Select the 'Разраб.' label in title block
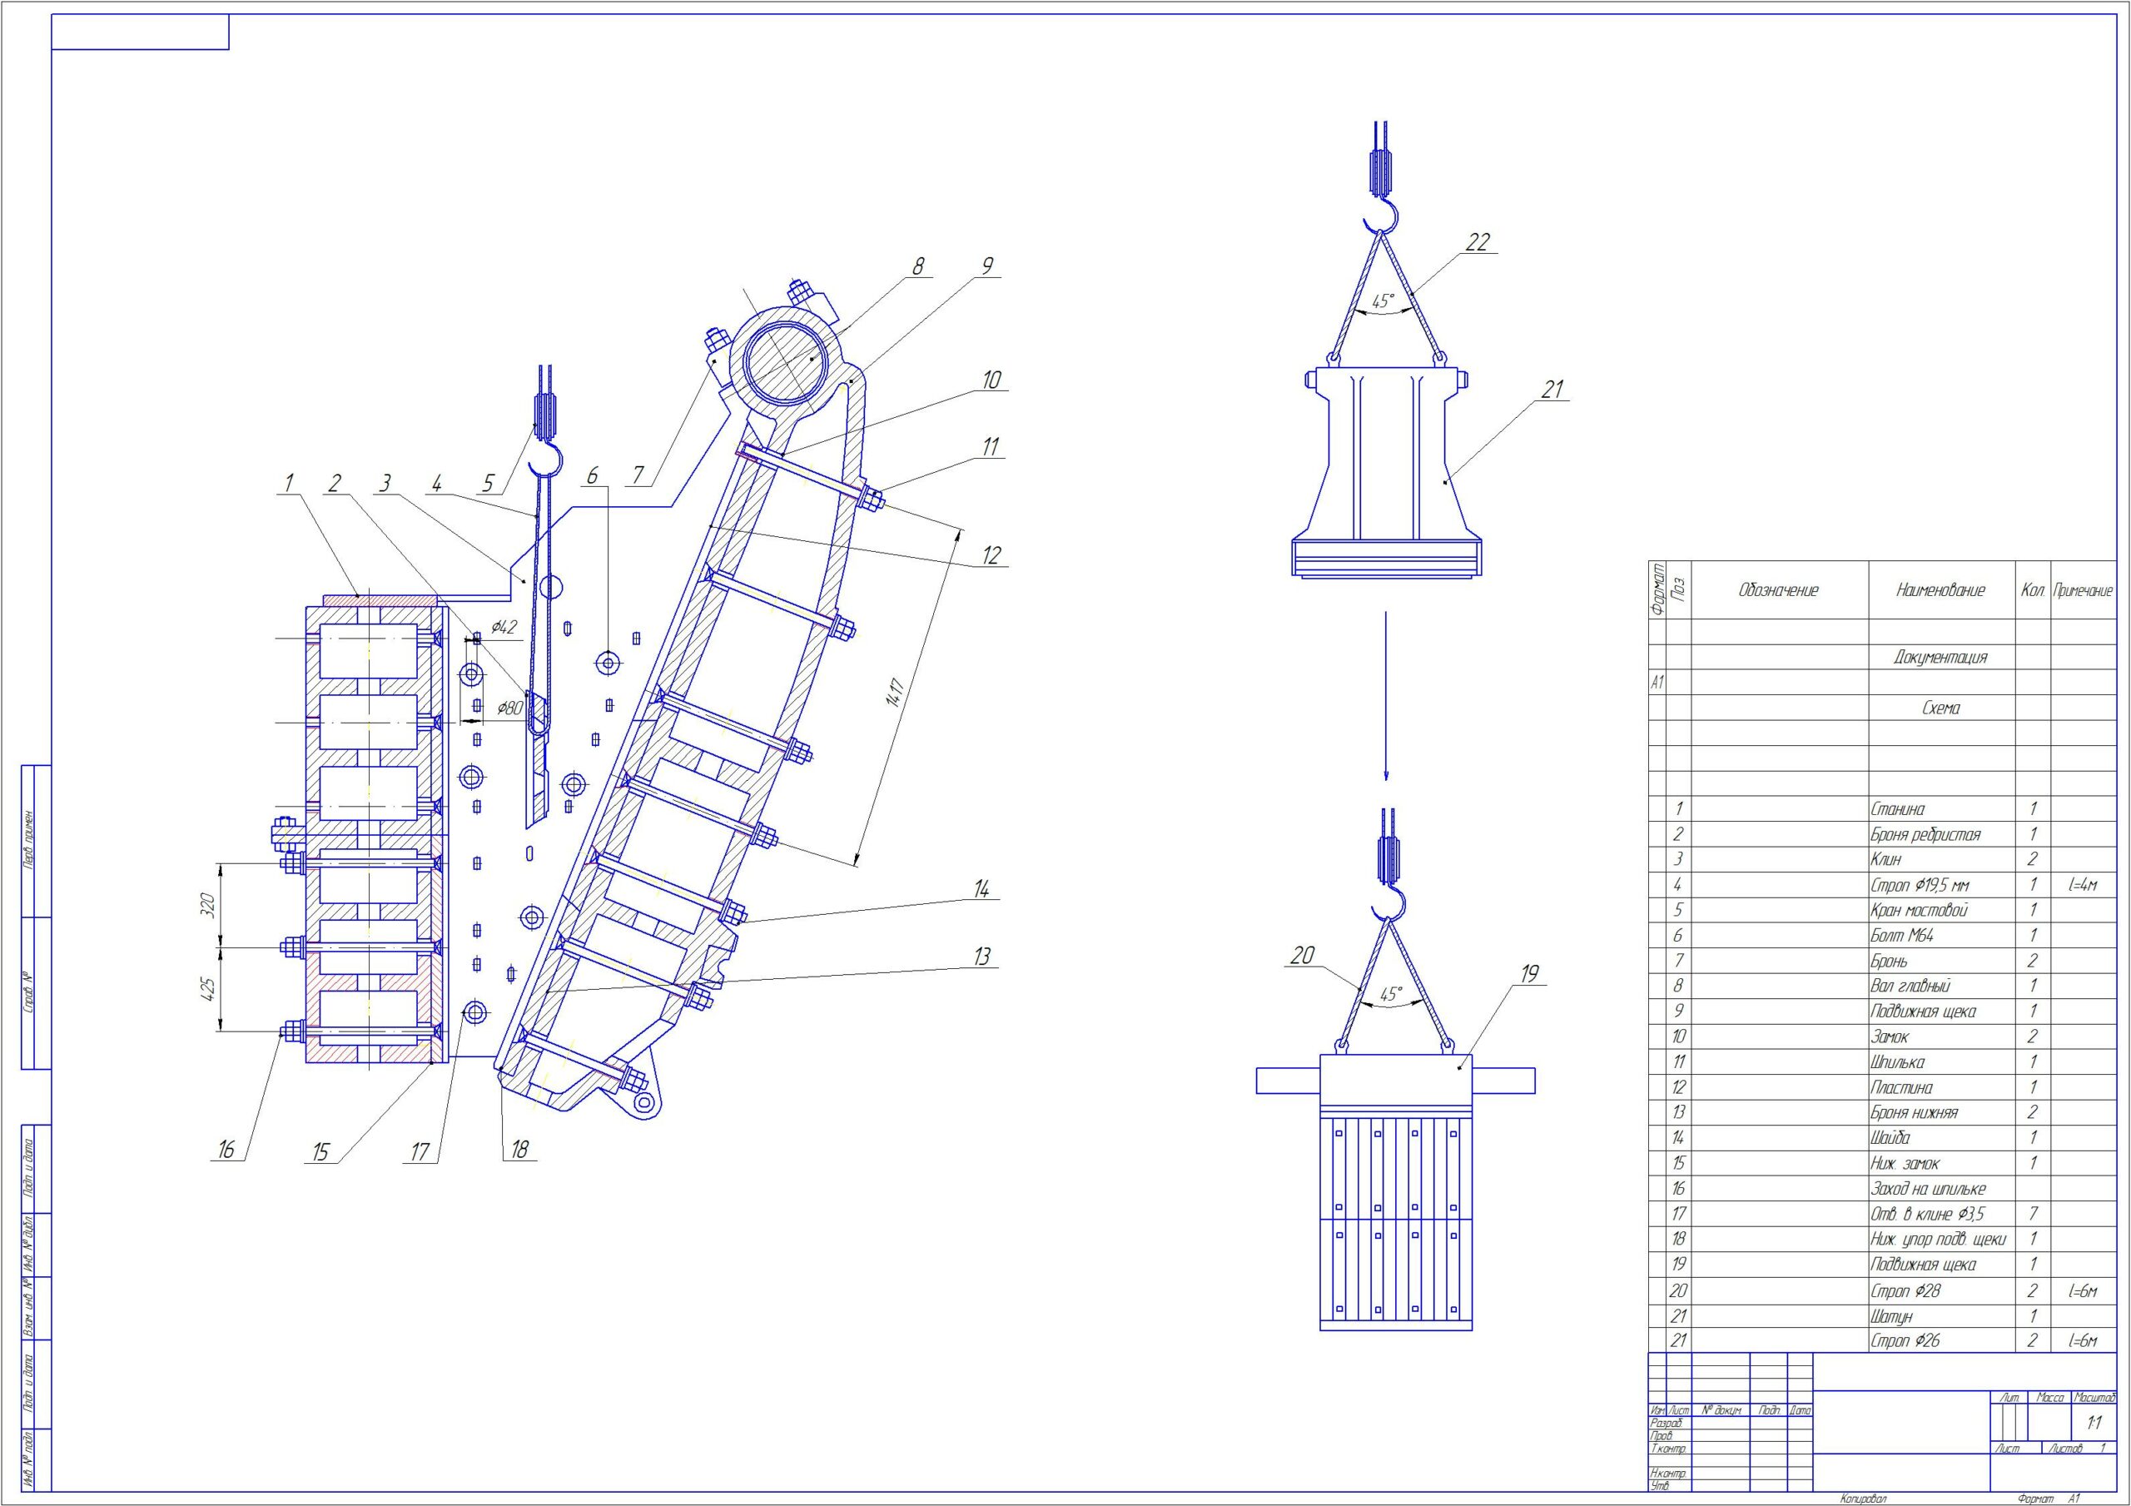 tap(1667, 1423)
